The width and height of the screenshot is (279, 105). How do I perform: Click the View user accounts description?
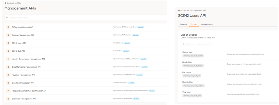(243, 94)
